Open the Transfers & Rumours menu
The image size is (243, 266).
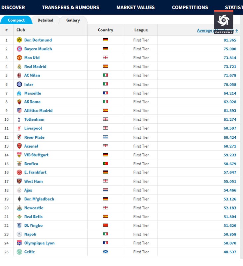pyautogui.click(x=70, y=7)
